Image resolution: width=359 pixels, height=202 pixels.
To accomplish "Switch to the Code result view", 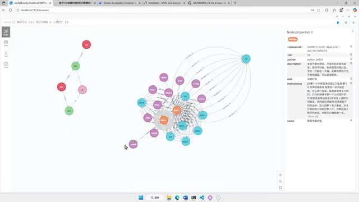I will coord(6,65).
